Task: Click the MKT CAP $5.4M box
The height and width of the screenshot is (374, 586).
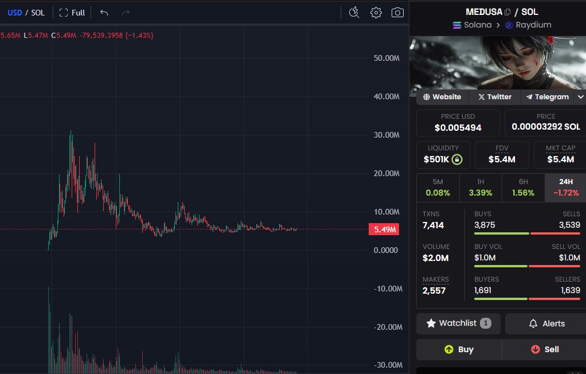Action: [x=560, y=155]
